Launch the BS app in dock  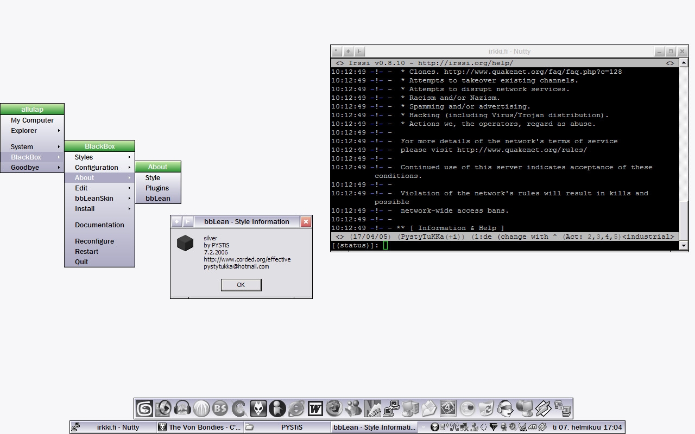point(220,408)
